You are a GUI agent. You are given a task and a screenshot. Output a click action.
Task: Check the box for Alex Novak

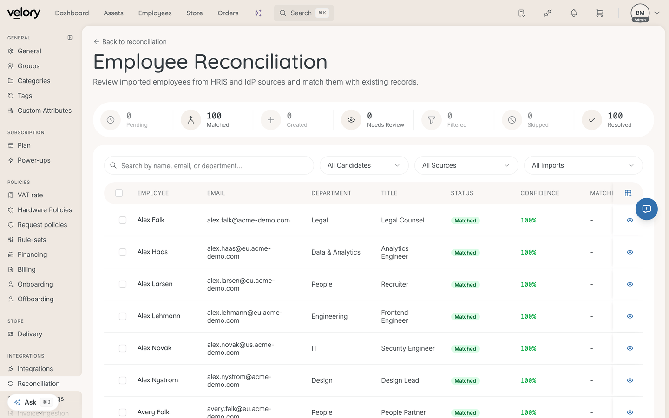pos(123,348)
